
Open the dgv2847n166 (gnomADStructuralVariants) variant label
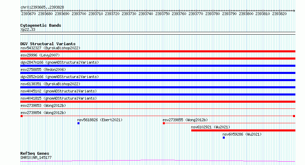(60, 62)
